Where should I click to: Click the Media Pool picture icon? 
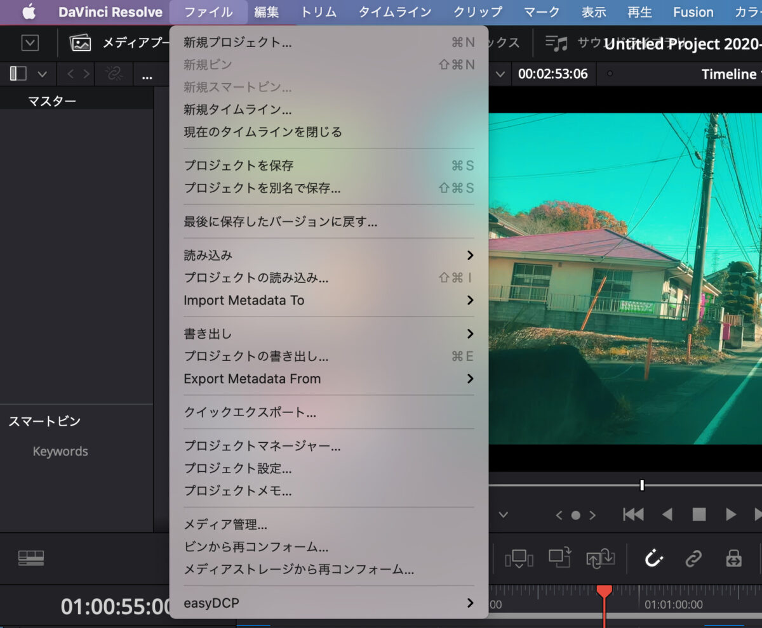coord(81,43)
